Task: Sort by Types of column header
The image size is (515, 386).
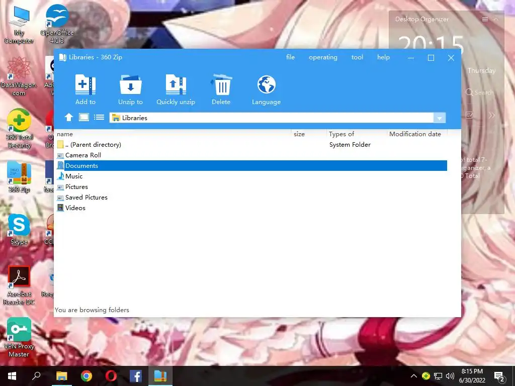Action: click(x=357, y=134)
